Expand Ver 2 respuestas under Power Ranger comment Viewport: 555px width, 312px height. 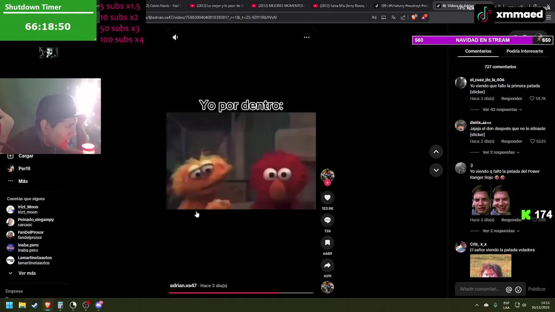(x=501, y=231)
